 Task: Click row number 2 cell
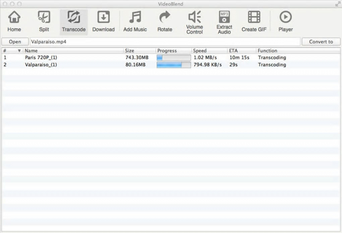pos(5,65)
